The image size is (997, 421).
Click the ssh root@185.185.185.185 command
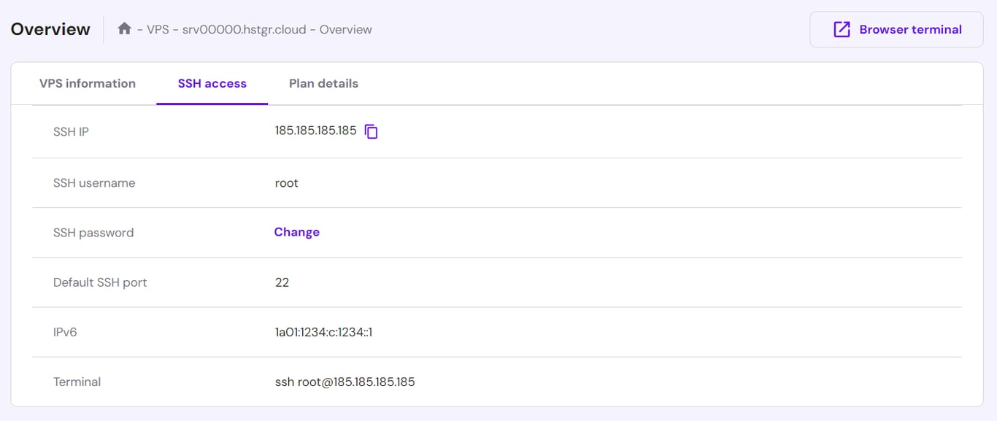345,382
